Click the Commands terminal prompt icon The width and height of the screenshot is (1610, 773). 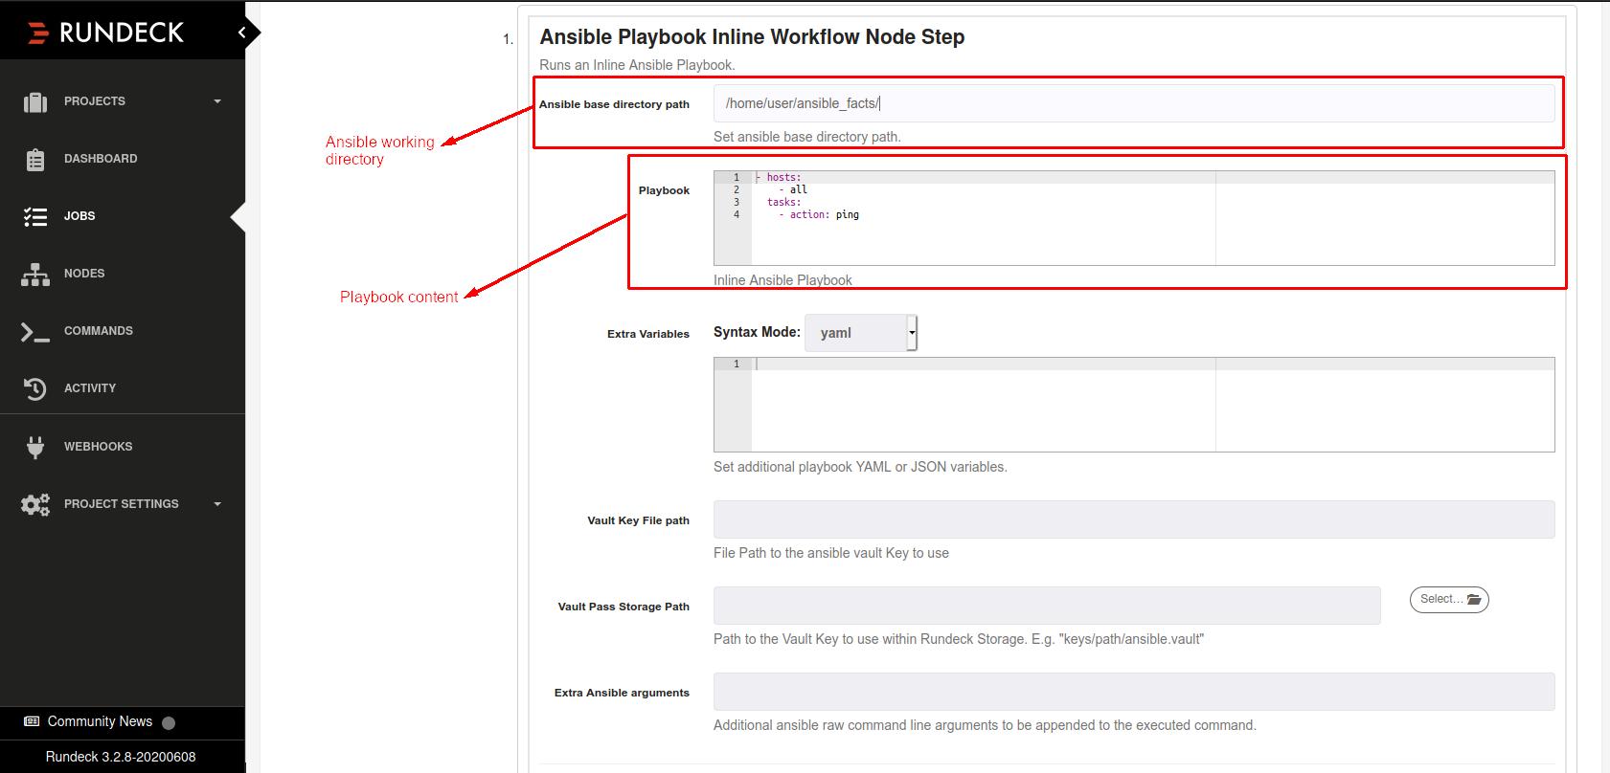pos(35,332)
